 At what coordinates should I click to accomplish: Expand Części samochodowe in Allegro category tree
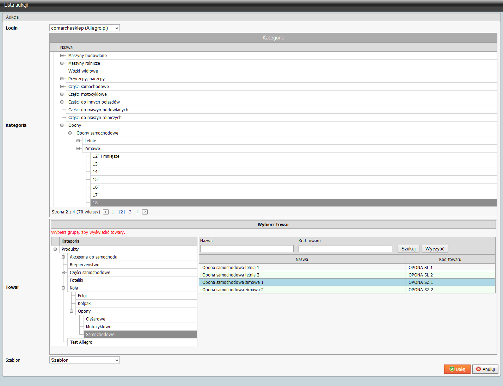[x=62, y=86]
